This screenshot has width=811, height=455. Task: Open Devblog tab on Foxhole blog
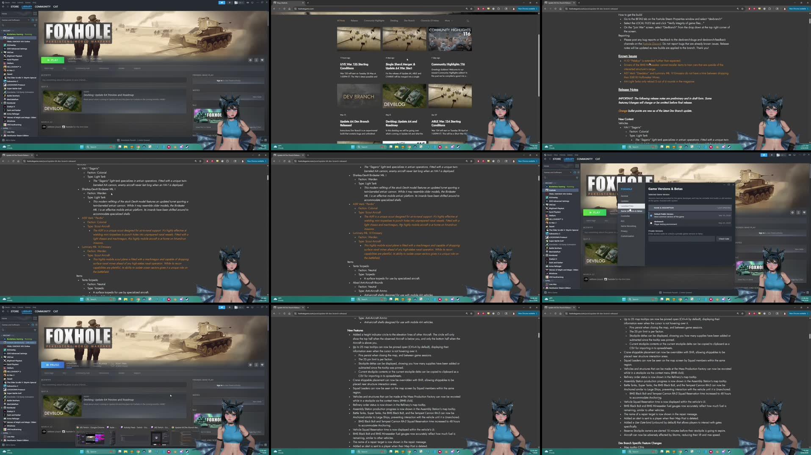coord(394,21)
